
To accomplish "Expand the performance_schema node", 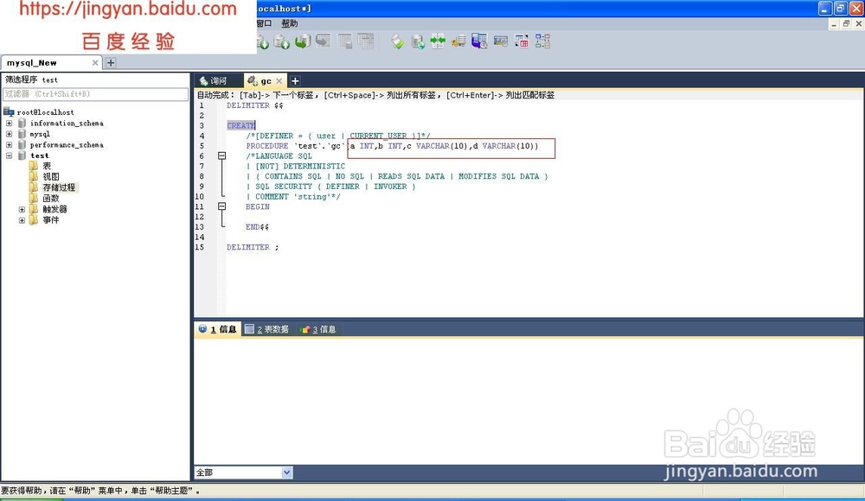I will (x=8, y=145).
